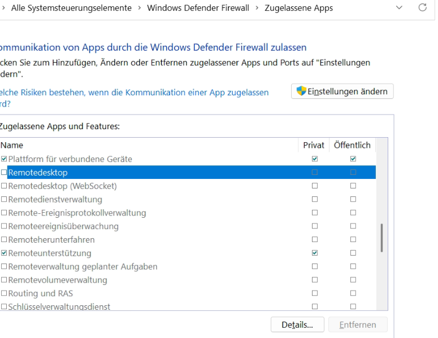Viewport: 438px width, 338px height.
Task: Enable Öffentlich for Remotedesktop
Action: 353,172
